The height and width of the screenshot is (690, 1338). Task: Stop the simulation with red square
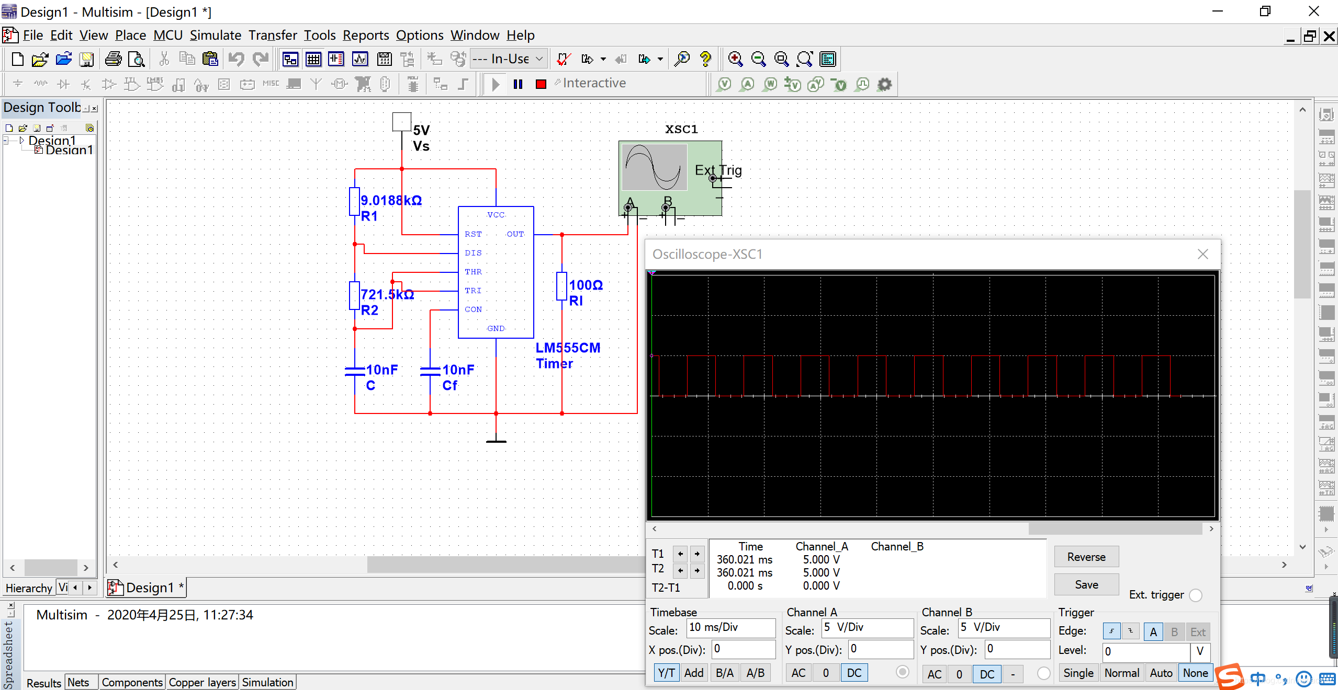tap(541, 84)
